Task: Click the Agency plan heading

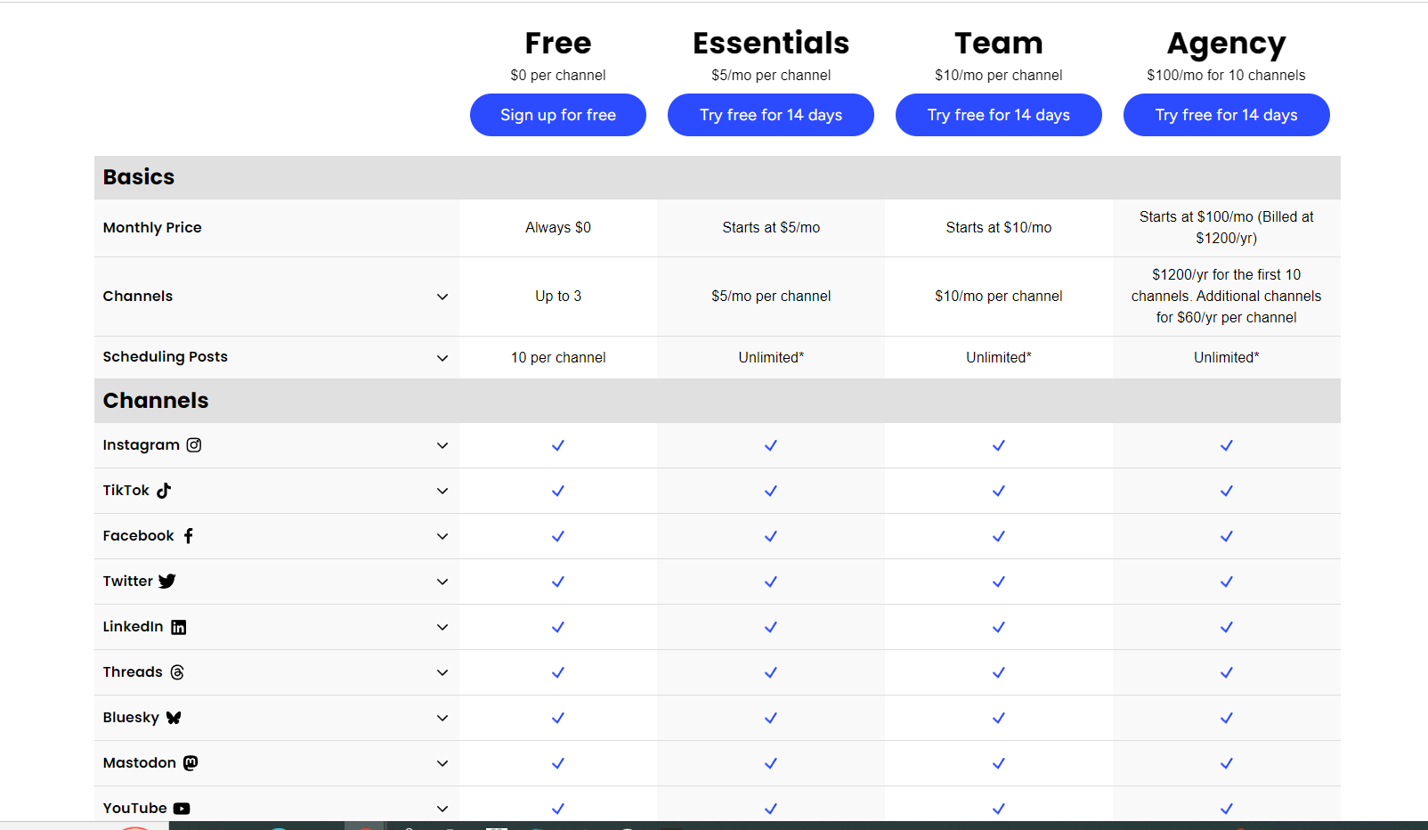Action: 1227,44
